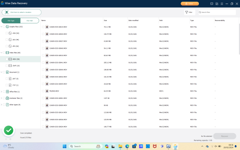240x150 pixels.
Task: Click the Document category icon
Action: [x=7, y=72]
